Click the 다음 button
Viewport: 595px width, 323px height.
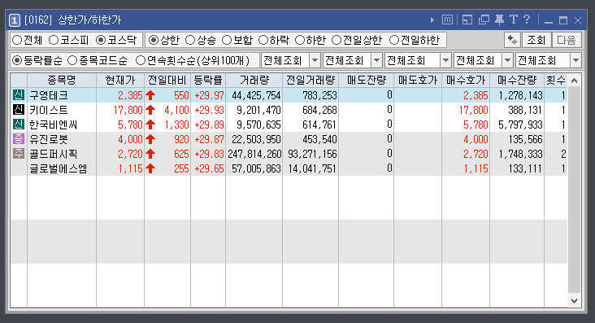click(x=567, y=40)
